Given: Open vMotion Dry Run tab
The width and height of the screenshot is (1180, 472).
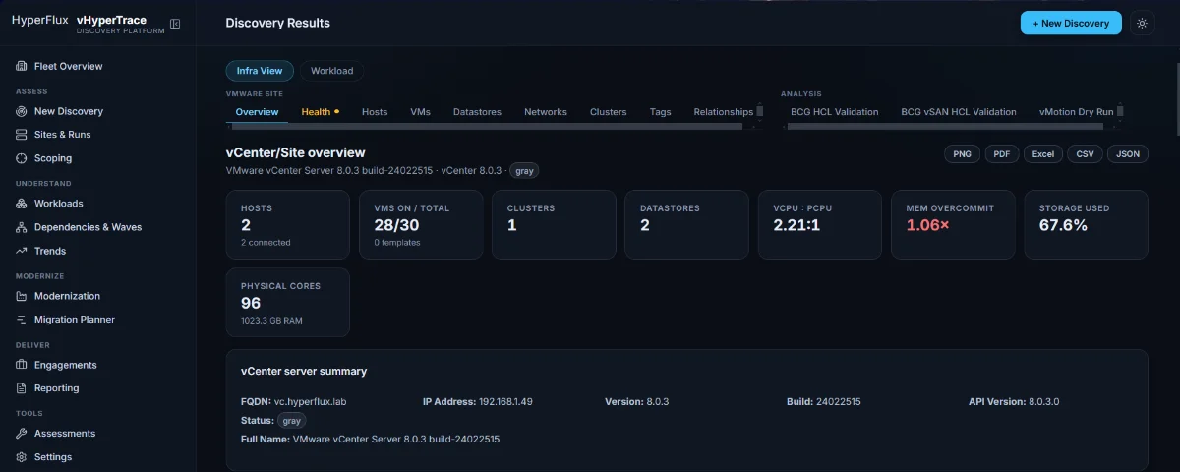Looking at the screenshot, I should point(1077,112).
